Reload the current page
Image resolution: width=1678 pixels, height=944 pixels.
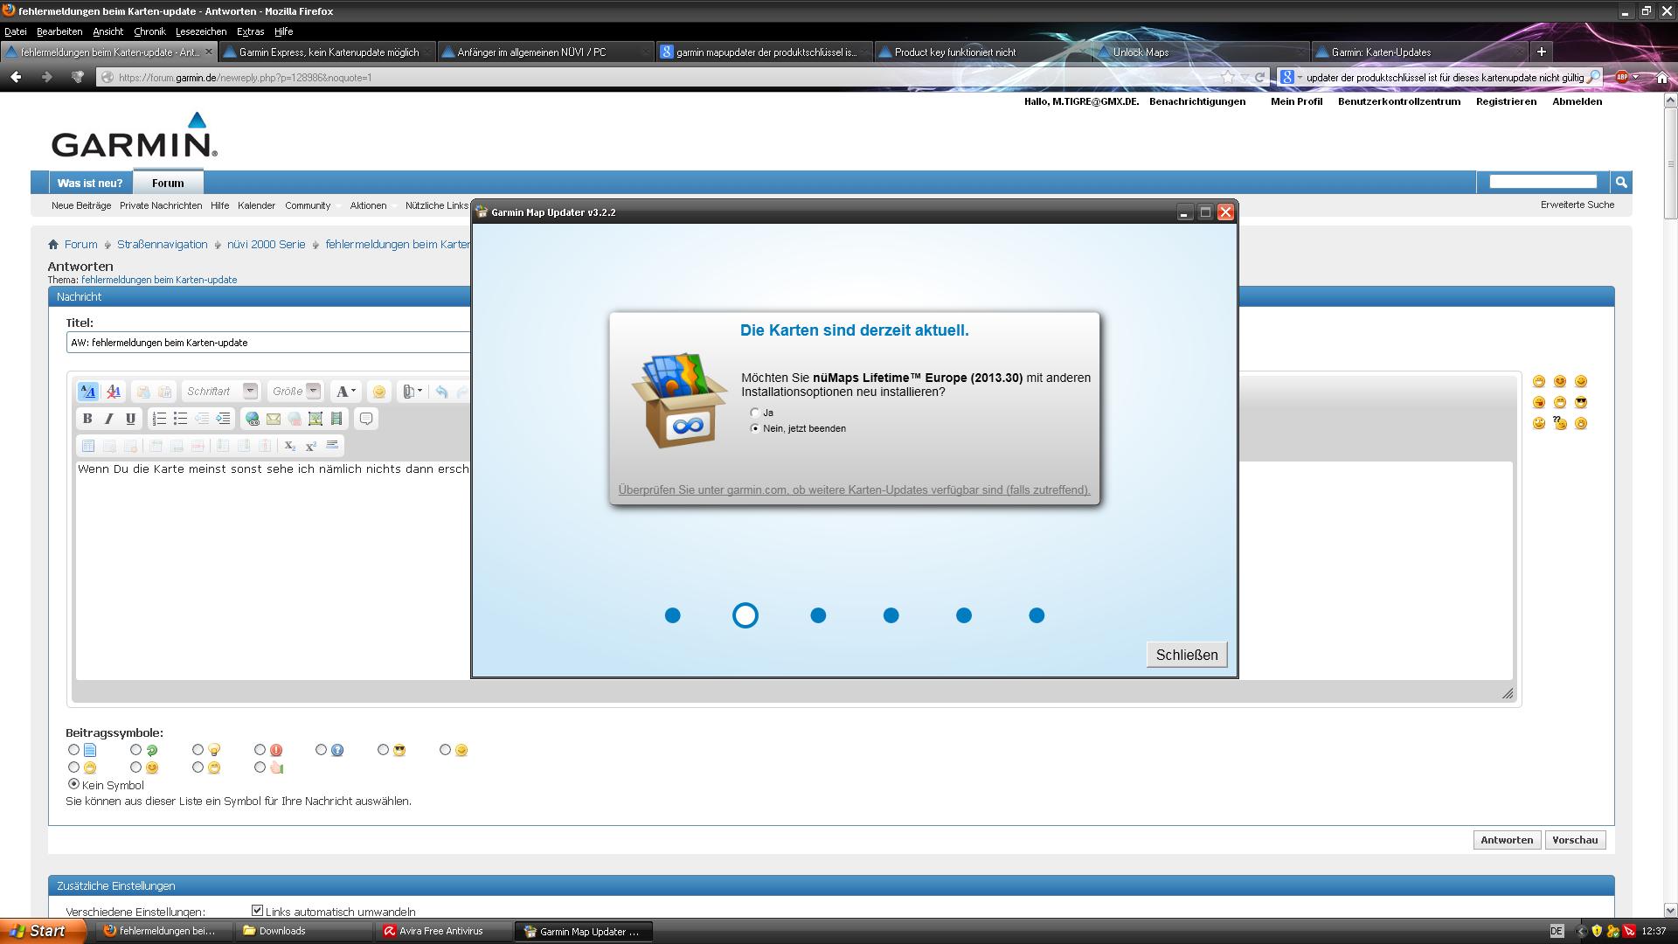[1259, 77]
